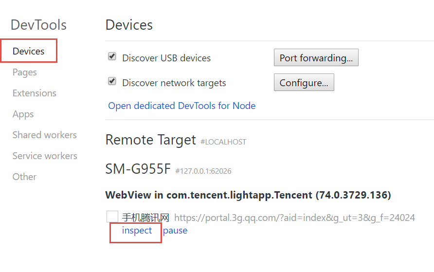Inspect the 手机腾讯网 WebView page
This screenshot has height=272, width=434.
click(x=137, y=230)
